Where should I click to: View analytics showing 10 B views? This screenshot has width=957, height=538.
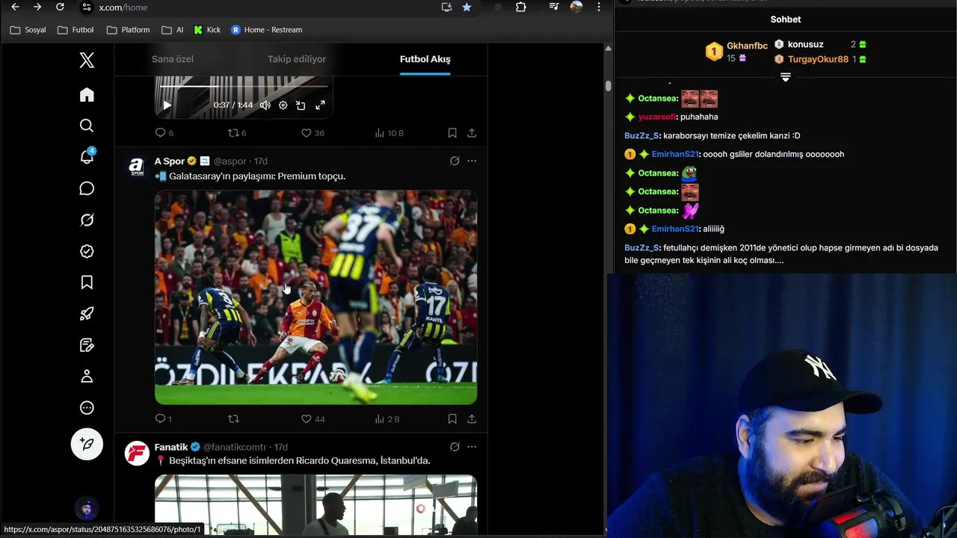tap(389, 133)
